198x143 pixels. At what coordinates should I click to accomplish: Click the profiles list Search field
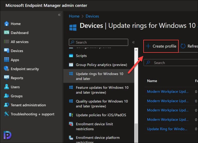[x=171, y=62]
